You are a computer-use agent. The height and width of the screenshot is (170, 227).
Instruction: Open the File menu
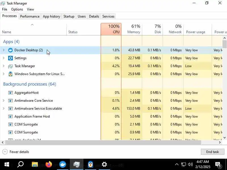tap(5, 9)
